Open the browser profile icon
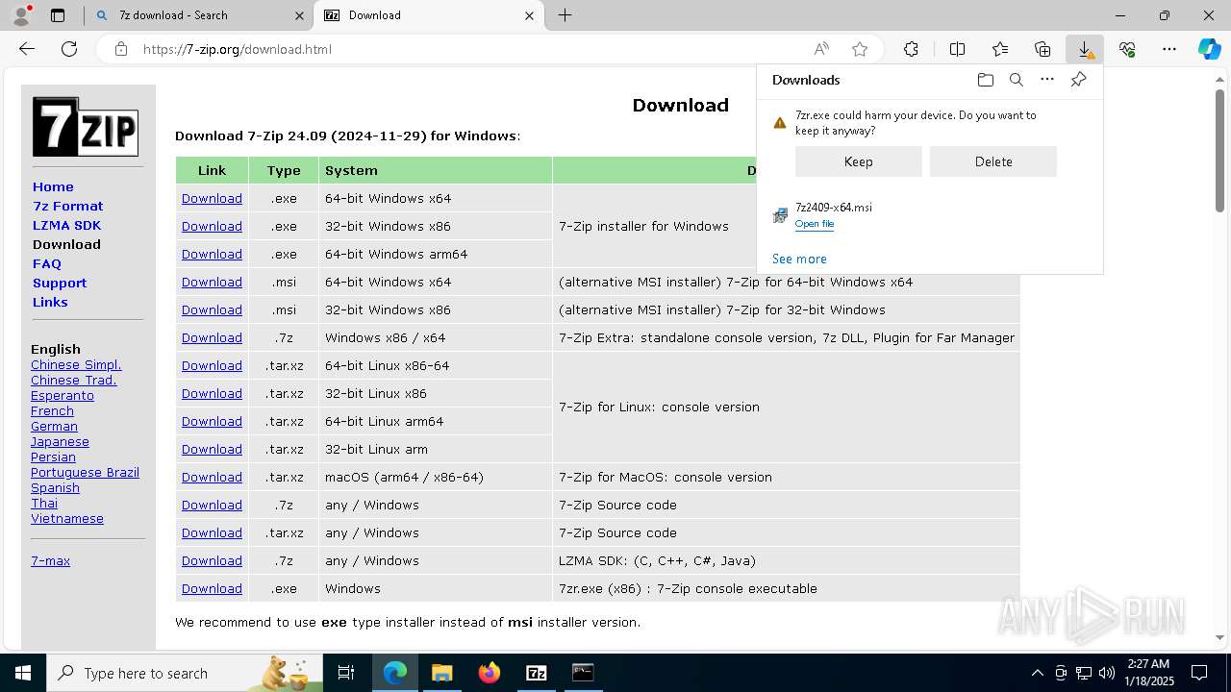 pyautogui.click(x=21, y=15)
